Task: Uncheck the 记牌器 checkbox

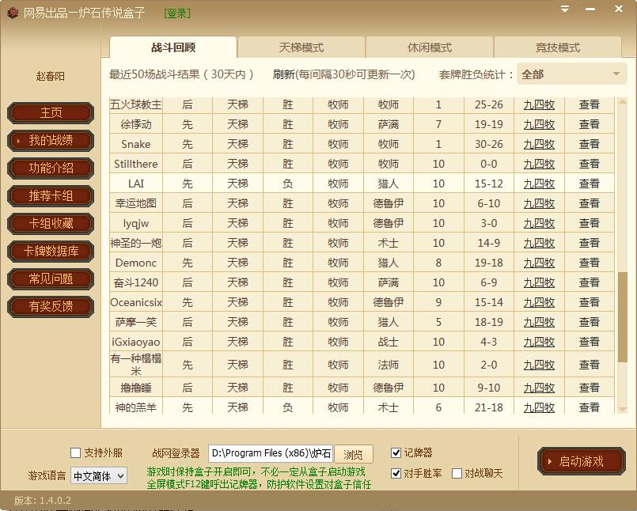Action: [396, 452]
